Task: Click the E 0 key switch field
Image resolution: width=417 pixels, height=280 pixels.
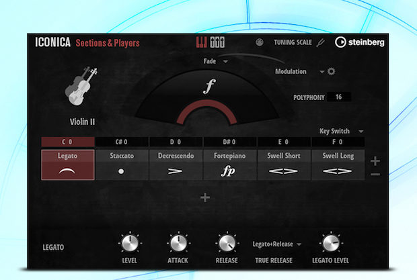Action: click(x=284, y=142)
